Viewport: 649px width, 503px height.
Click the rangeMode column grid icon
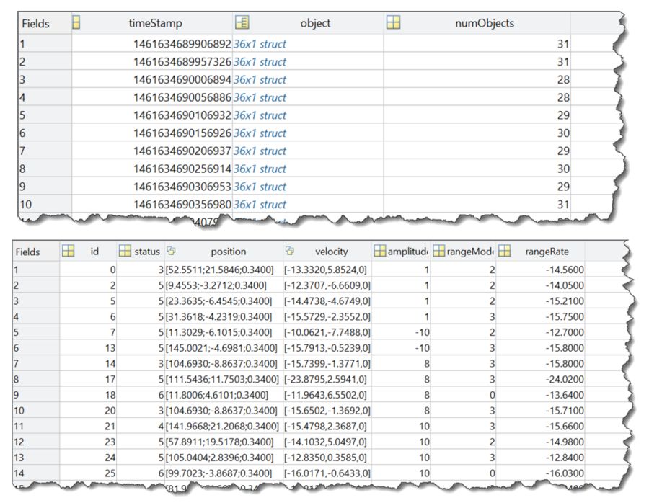[438, 251]
